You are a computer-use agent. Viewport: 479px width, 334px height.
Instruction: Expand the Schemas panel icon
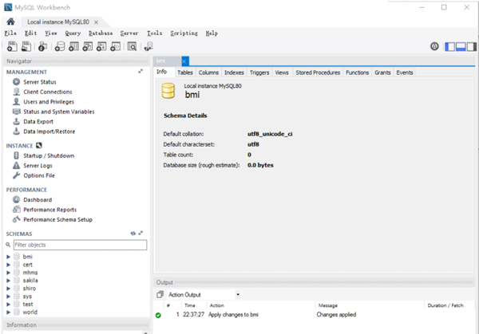point(141,234)
